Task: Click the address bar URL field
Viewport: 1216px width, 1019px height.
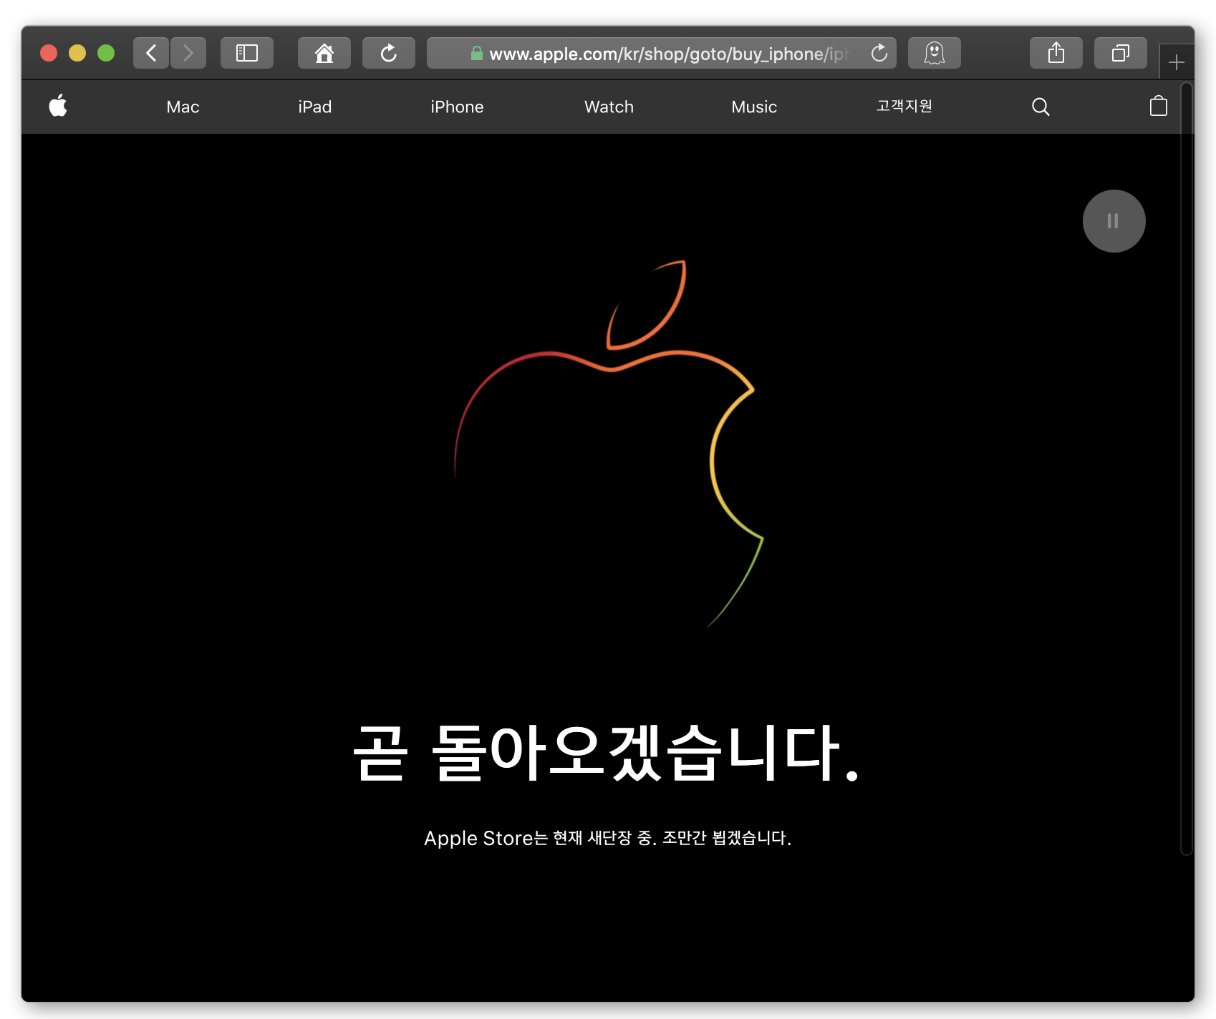Action: [661, 53]
